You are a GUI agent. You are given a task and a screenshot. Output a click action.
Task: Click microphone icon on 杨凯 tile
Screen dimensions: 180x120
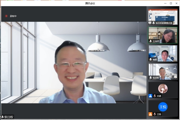point(150,59)
